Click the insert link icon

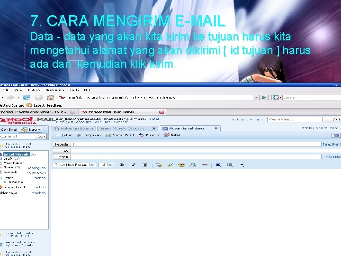[x=193, y=165]
